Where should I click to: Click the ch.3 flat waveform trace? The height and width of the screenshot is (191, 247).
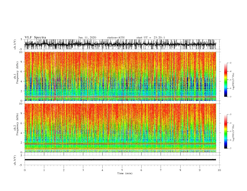(120, 160)
